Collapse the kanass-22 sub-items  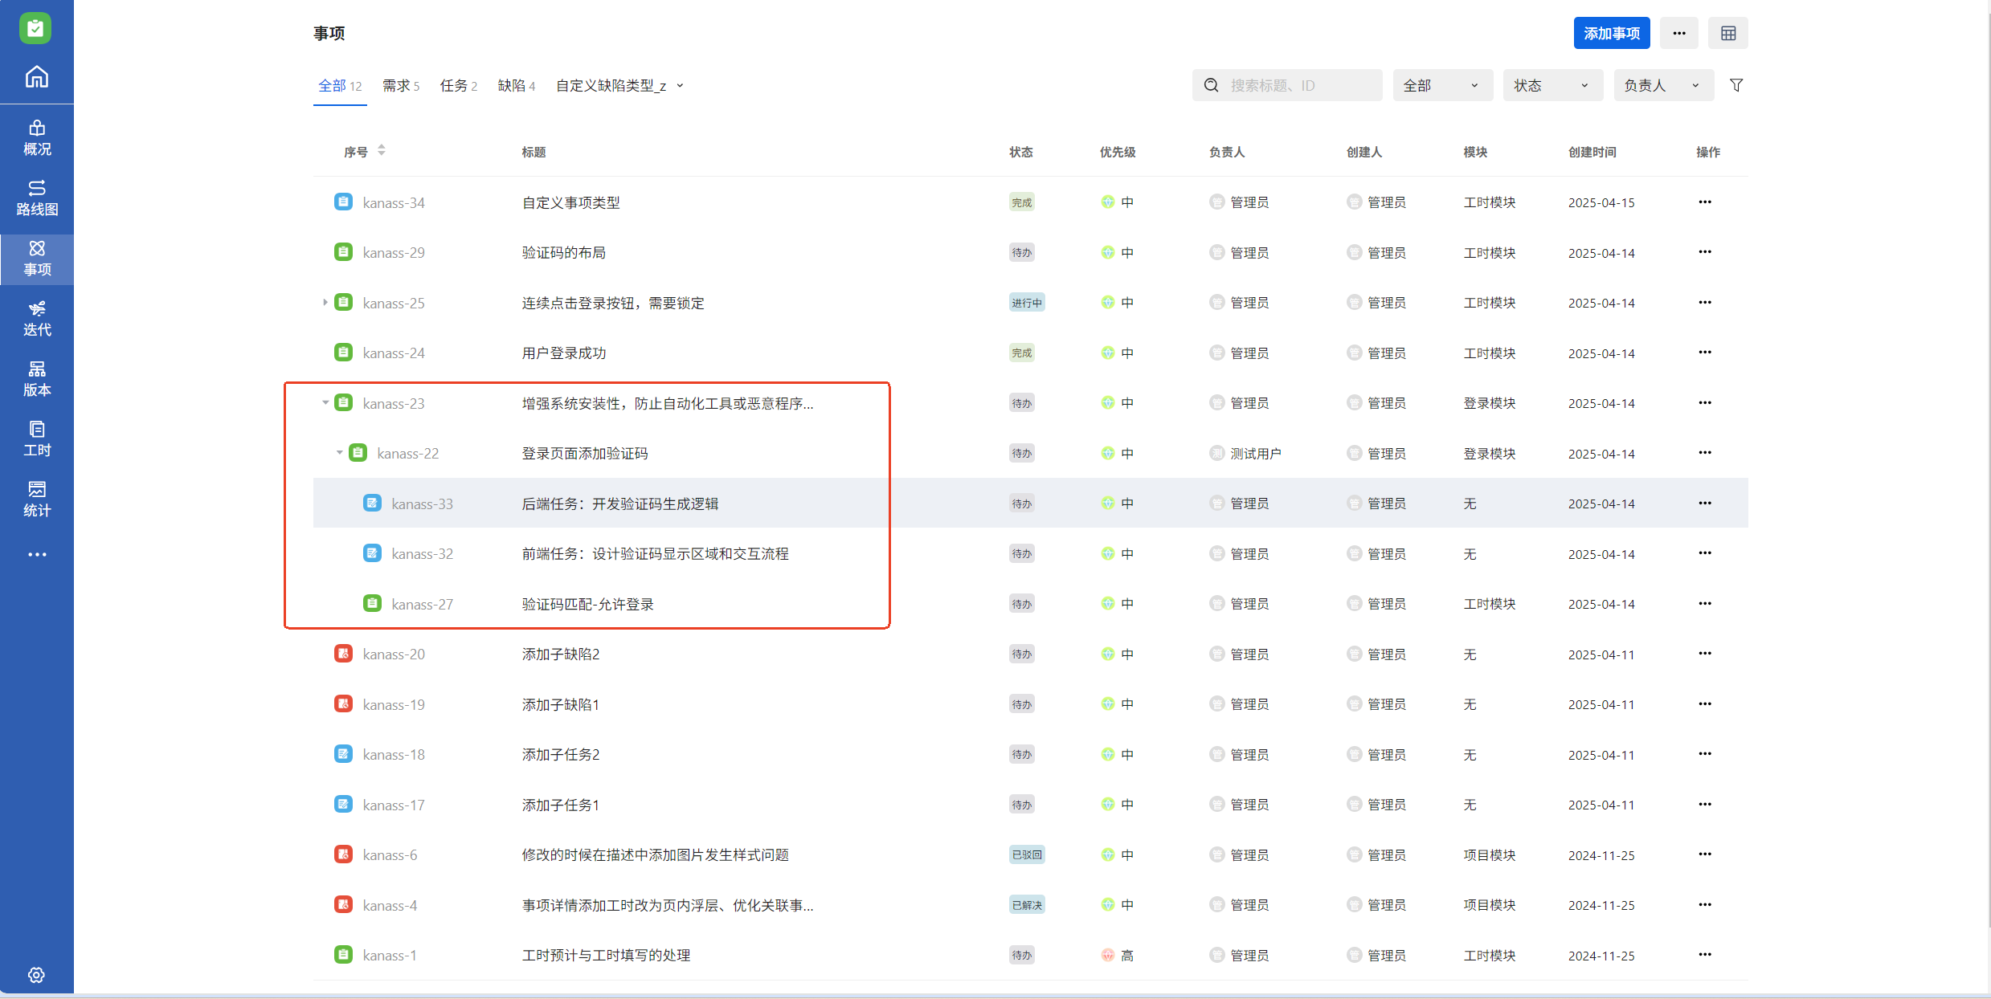339,453
